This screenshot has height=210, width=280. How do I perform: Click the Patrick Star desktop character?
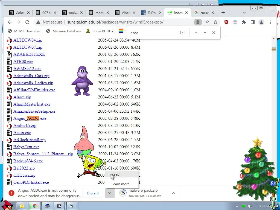84,141
